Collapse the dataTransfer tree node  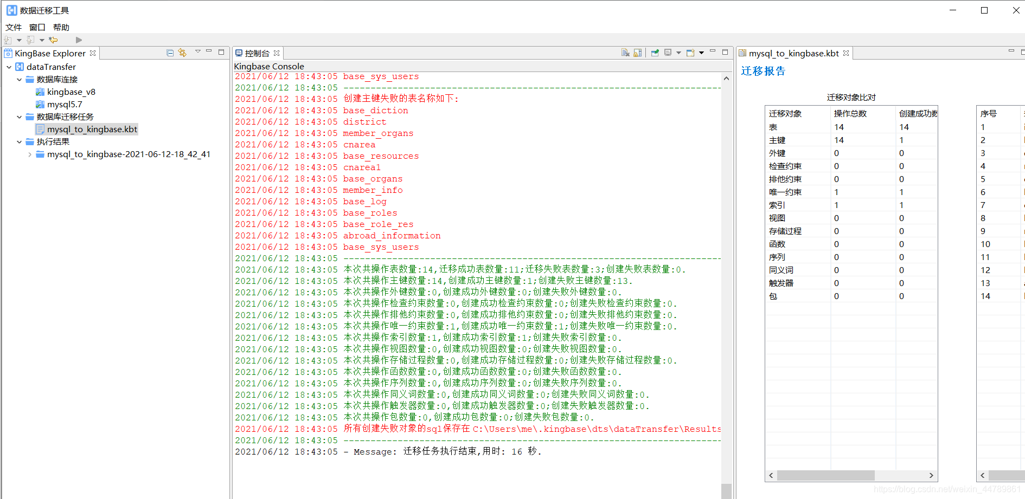coord(9,67)
